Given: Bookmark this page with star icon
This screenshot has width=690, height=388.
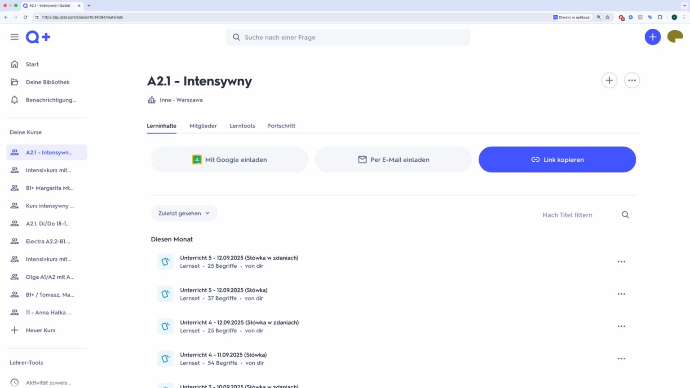Looking at the screenshot, I should click(607, 18).
